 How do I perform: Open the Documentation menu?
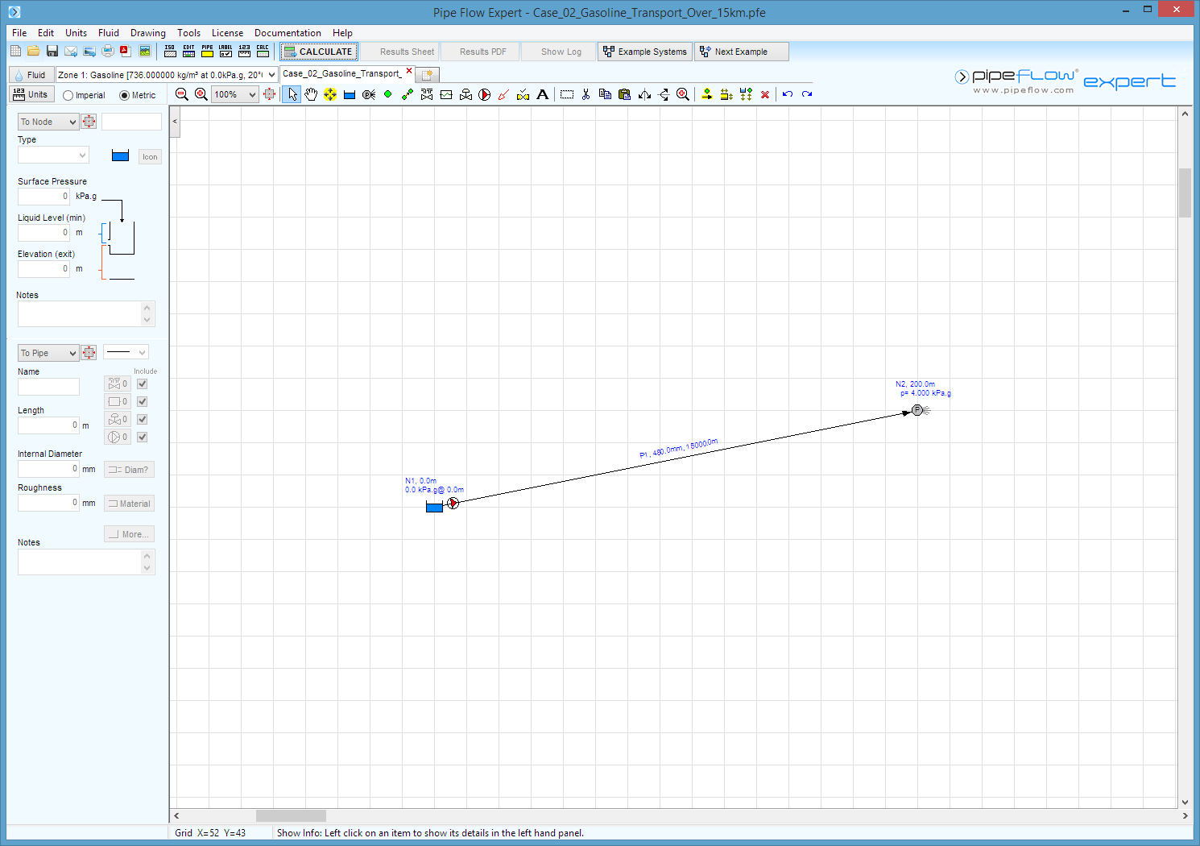[x=288, y=33]
